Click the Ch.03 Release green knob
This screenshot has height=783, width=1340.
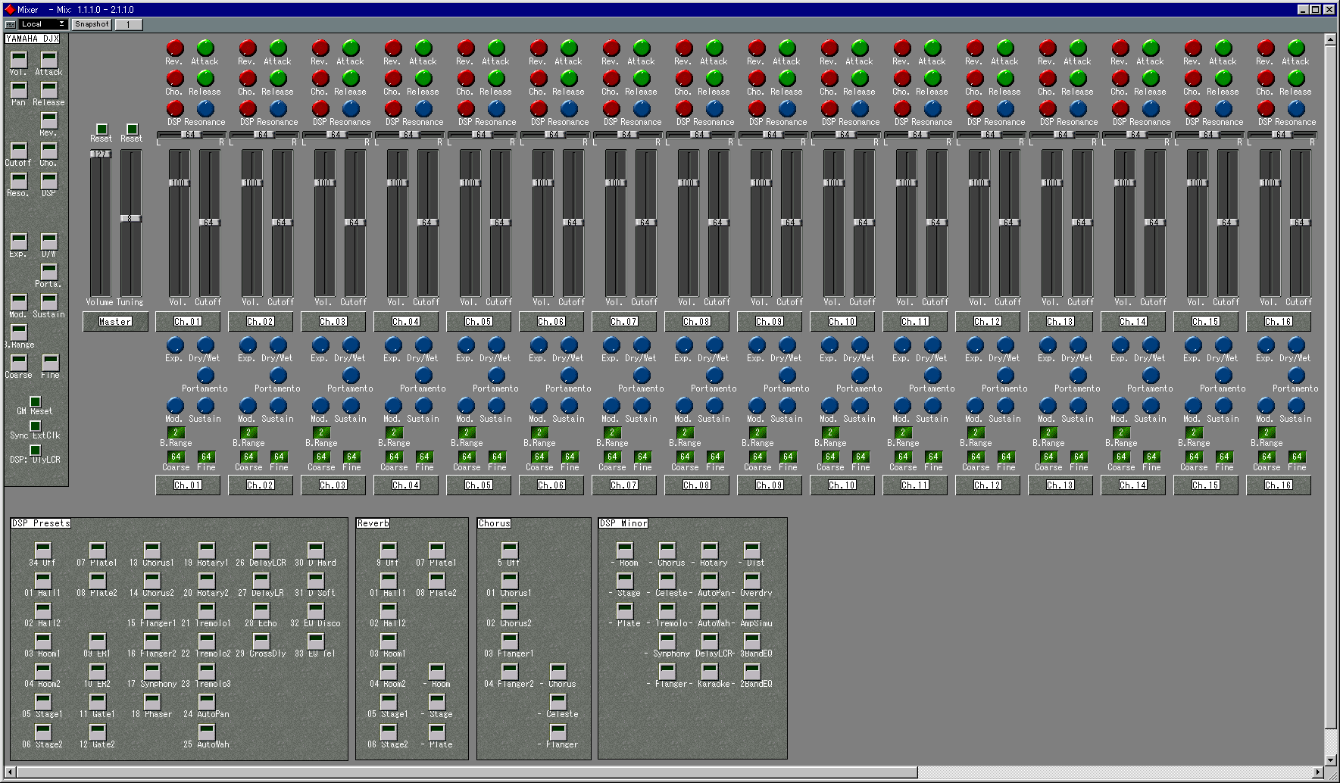[351, 79]
